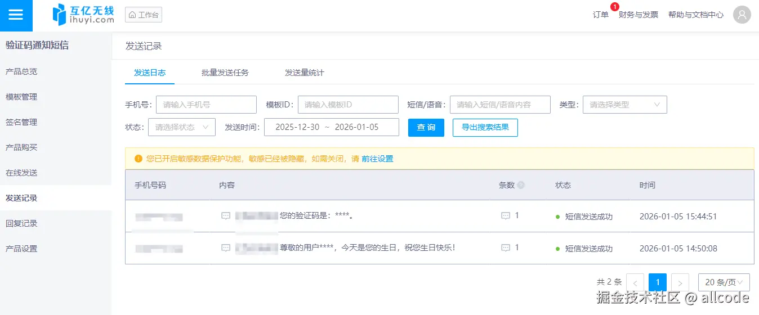Click 导出搜索结果 export button

tap(485, 127)
